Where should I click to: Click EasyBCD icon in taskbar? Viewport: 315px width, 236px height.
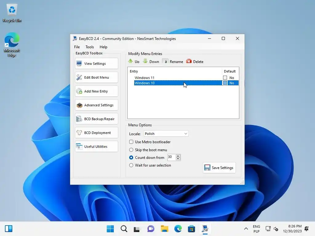pos(205,229)
